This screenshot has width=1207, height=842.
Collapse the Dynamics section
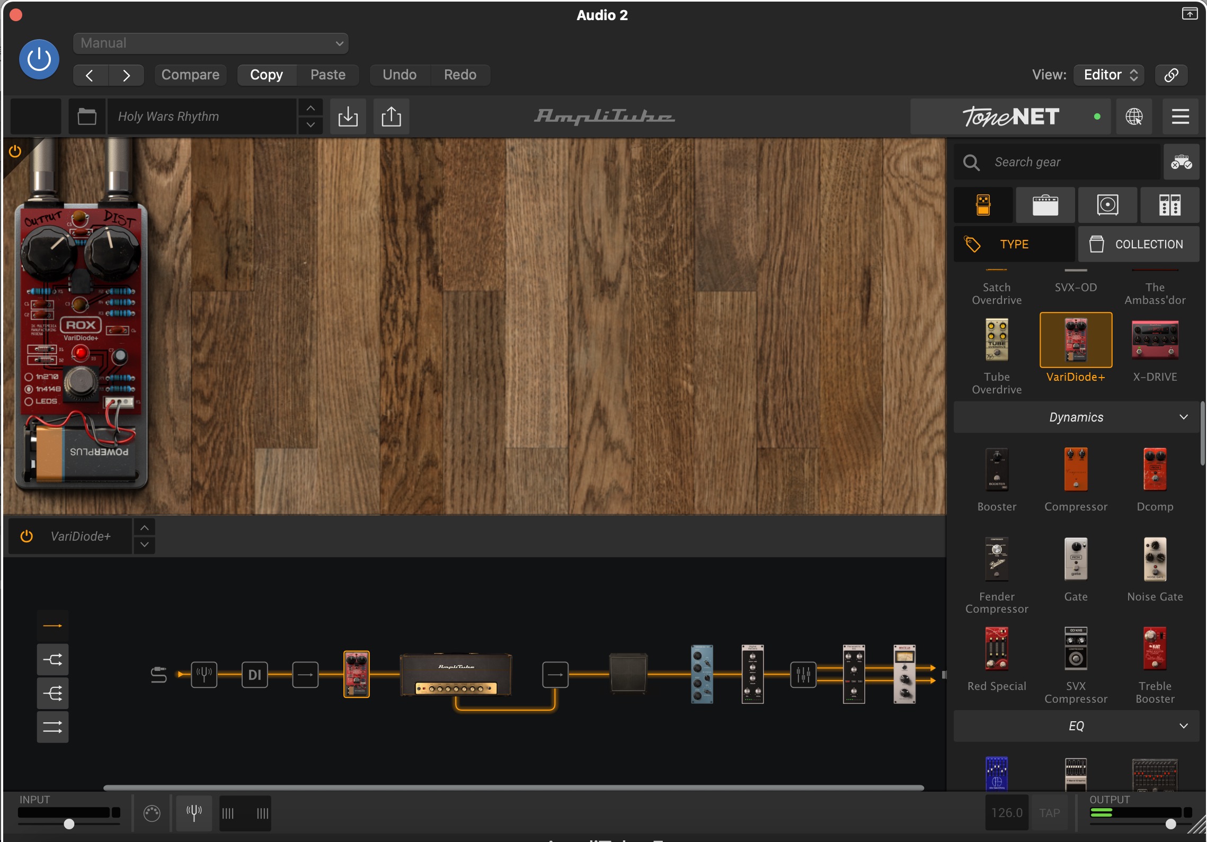[1076, 417]
